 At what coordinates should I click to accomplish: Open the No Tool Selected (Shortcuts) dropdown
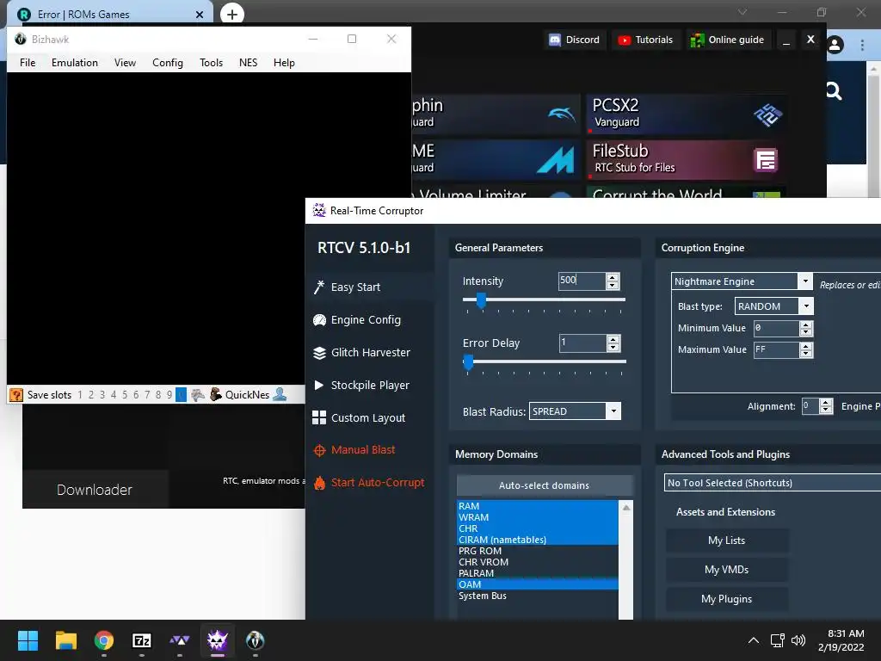772,483
